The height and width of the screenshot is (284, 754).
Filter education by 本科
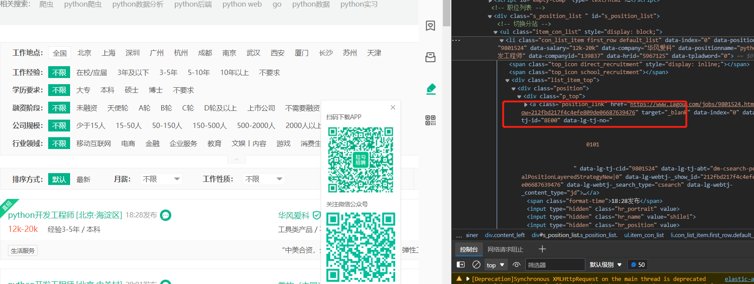point(107,90)
